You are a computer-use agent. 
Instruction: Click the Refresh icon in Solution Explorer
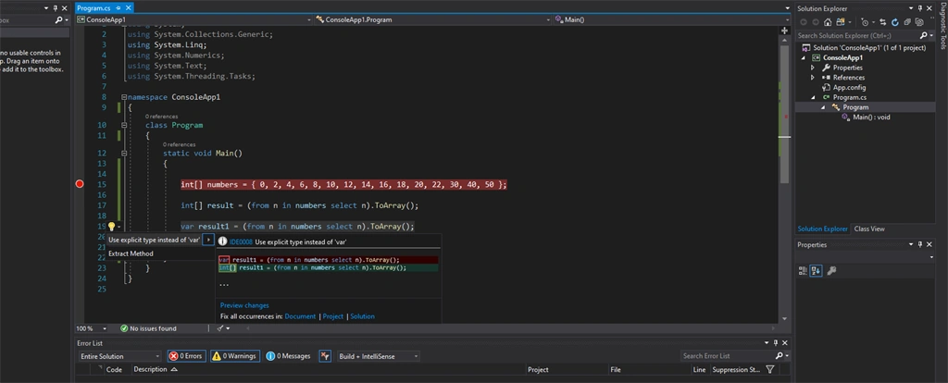click(x=895, y=22)
